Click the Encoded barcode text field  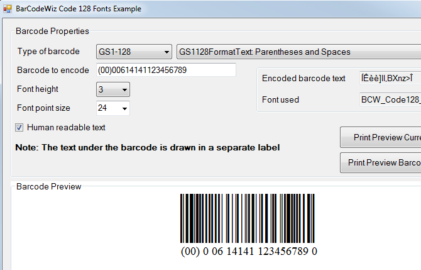pos(390,78)
